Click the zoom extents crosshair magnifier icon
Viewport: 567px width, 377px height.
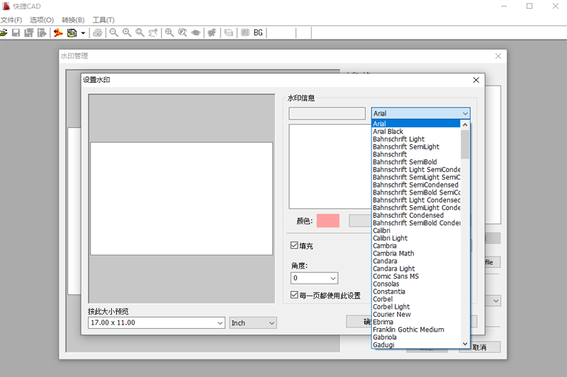169,33
